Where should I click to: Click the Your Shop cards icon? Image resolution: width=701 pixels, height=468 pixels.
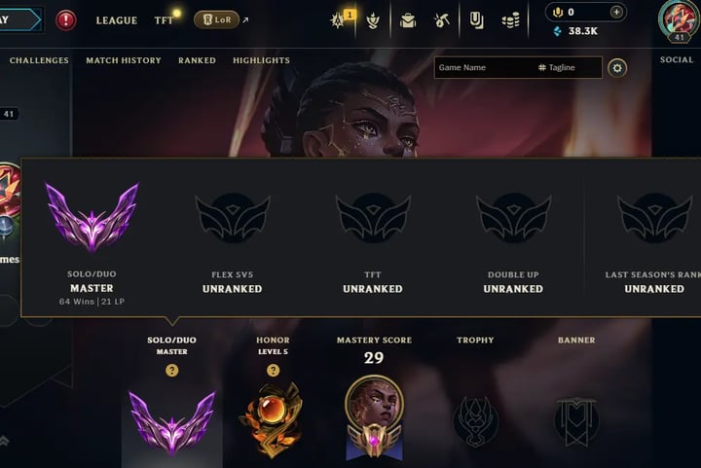476,20
